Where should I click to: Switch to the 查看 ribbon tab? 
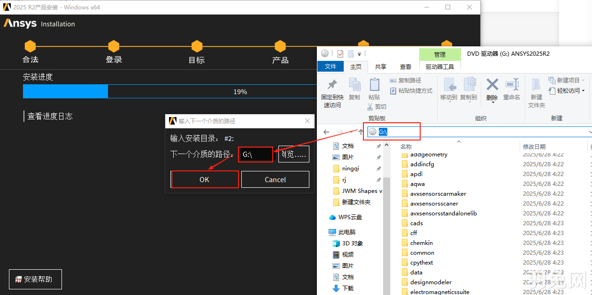point(405,67)
